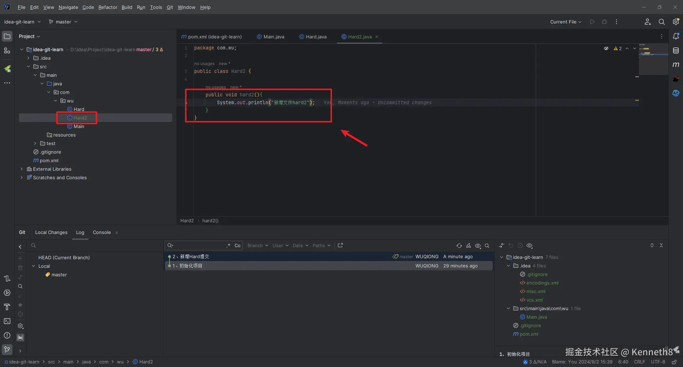
Task: Open the Notifications bell panel
Action: (x=676, y=36)
